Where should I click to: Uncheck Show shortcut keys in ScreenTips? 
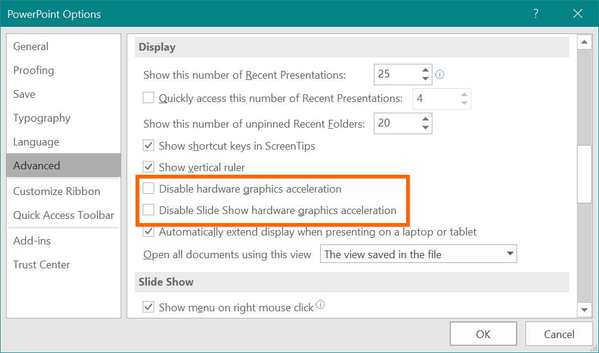[148, 145]
